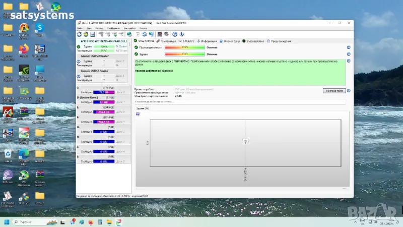Click the save icon above the health graph

click(138, 113)
